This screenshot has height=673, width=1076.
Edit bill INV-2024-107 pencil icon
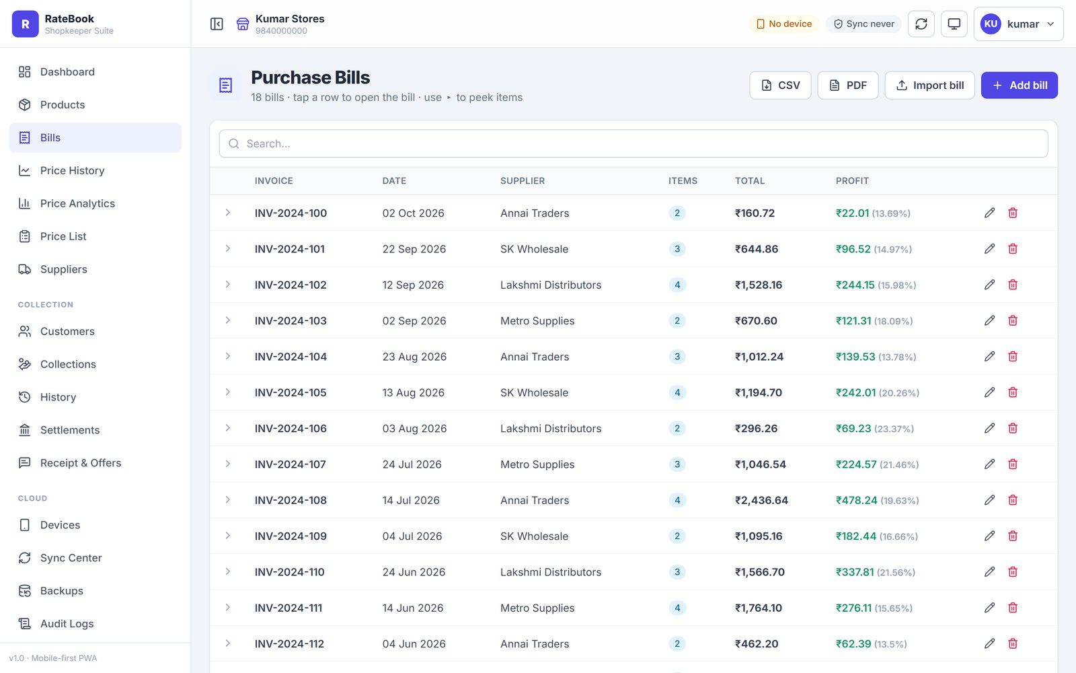(x=989, y=464)
